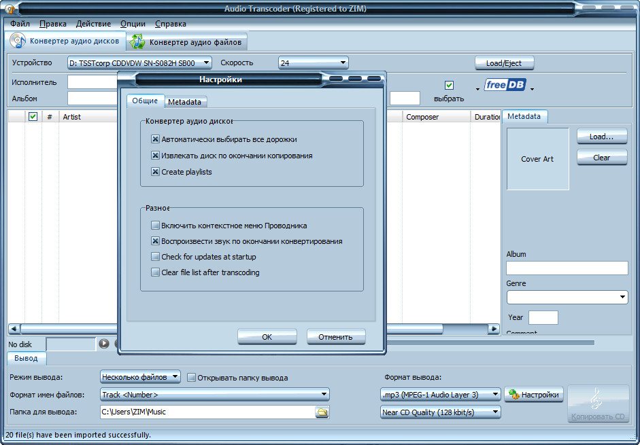Click the Album text field in Metadata panel
640x445 pixels.
[567, 268]
